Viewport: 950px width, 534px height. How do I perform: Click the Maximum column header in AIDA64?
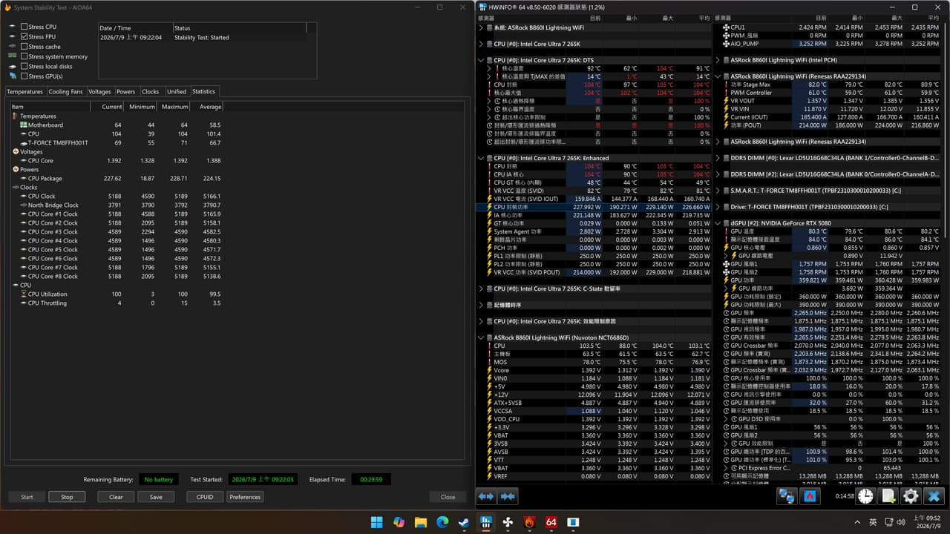(174, 107)
